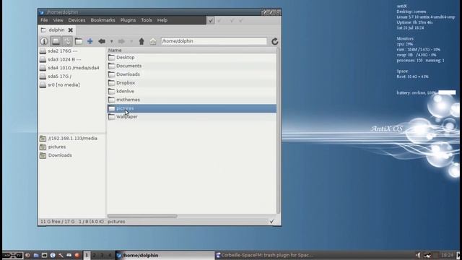This screenshot has height=260, width=462.
Task: Click the vertical scrollbar in file list
Action: [279, 131]
